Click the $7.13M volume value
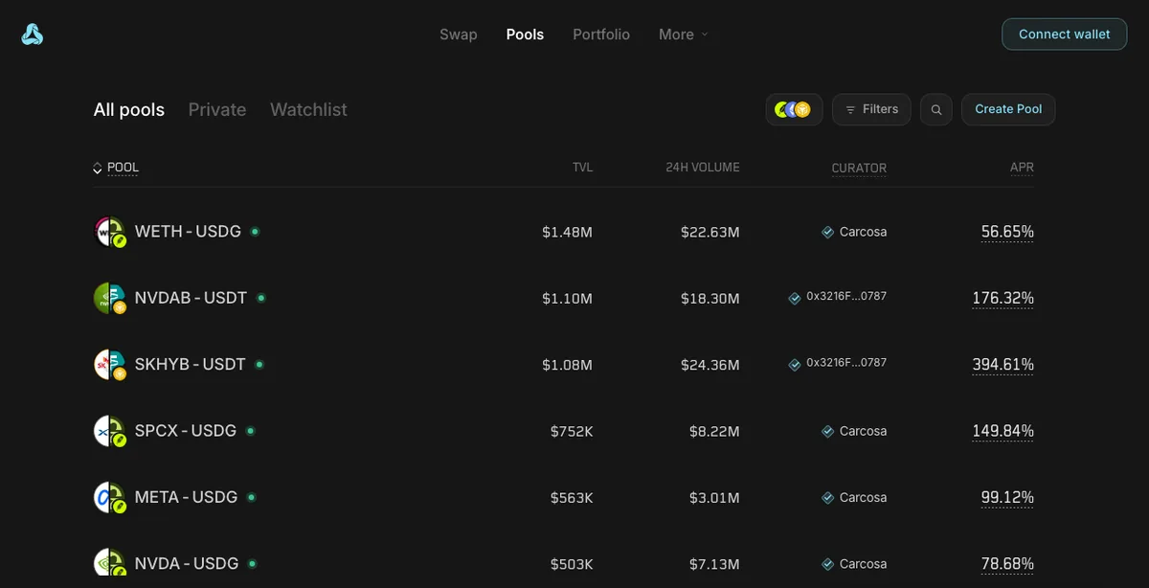 pos(714,564)
